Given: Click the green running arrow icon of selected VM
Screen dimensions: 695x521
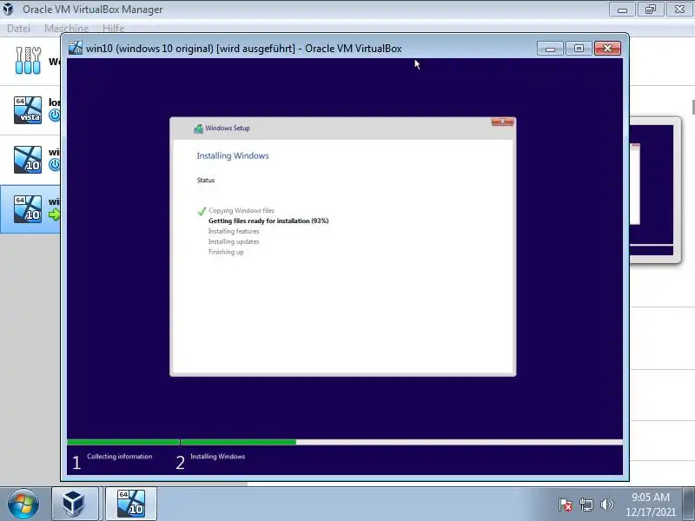Looking at the screenshot, I should click(x=55, y=214).
